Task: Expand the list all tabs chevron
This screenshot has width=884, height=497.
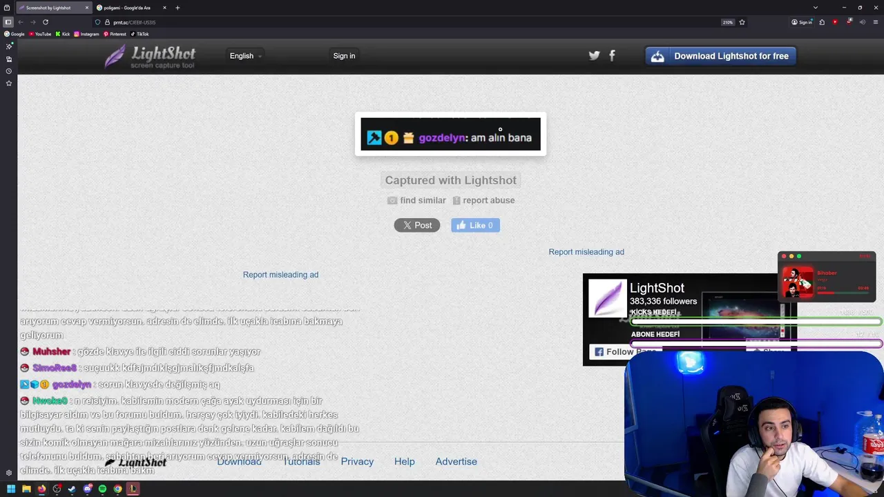Action: pyautogui.click(x=816, y=8)
